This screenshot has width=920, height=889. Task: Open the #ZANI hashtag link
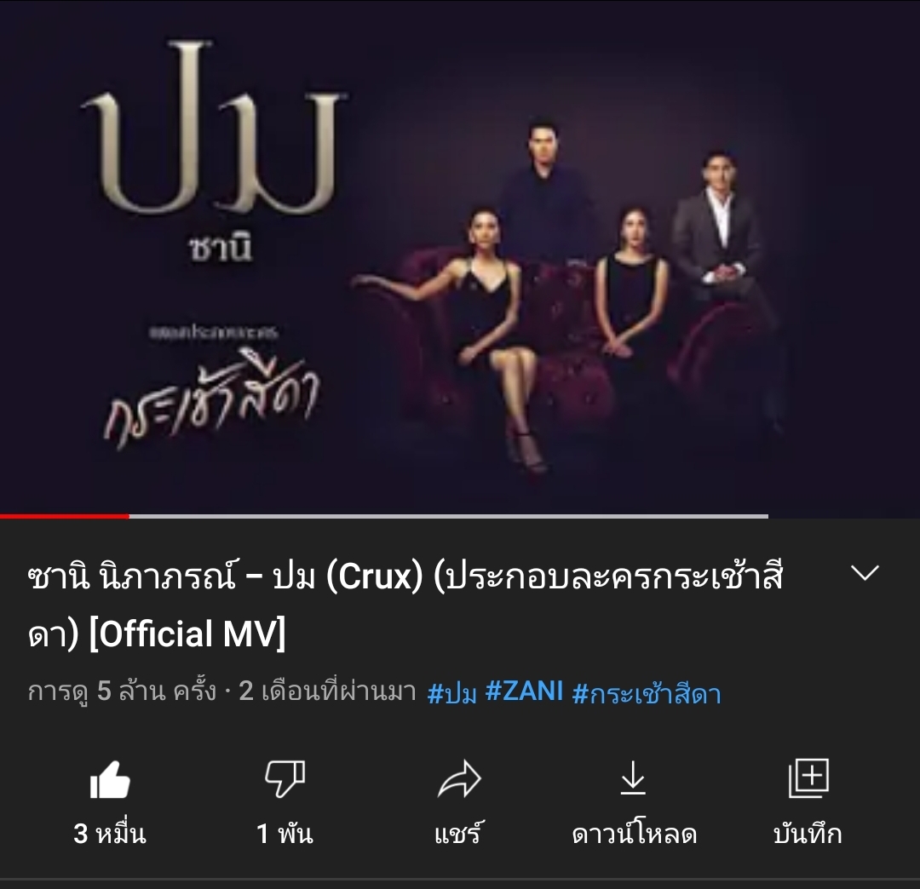click(x=525, y=691)
